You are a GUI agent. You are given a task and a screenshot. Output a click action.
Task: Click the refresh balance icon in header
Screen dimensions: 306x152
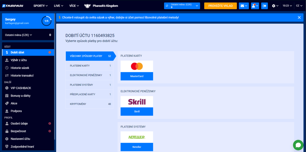click(x=167, y=6)
